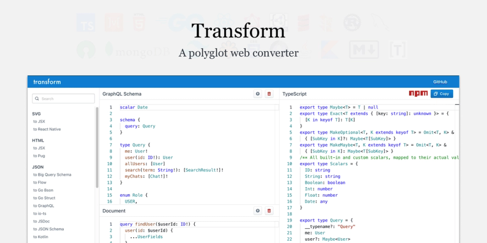Click the 'export type Query = {' line
The image size is (487, 243).
(326, 220)
